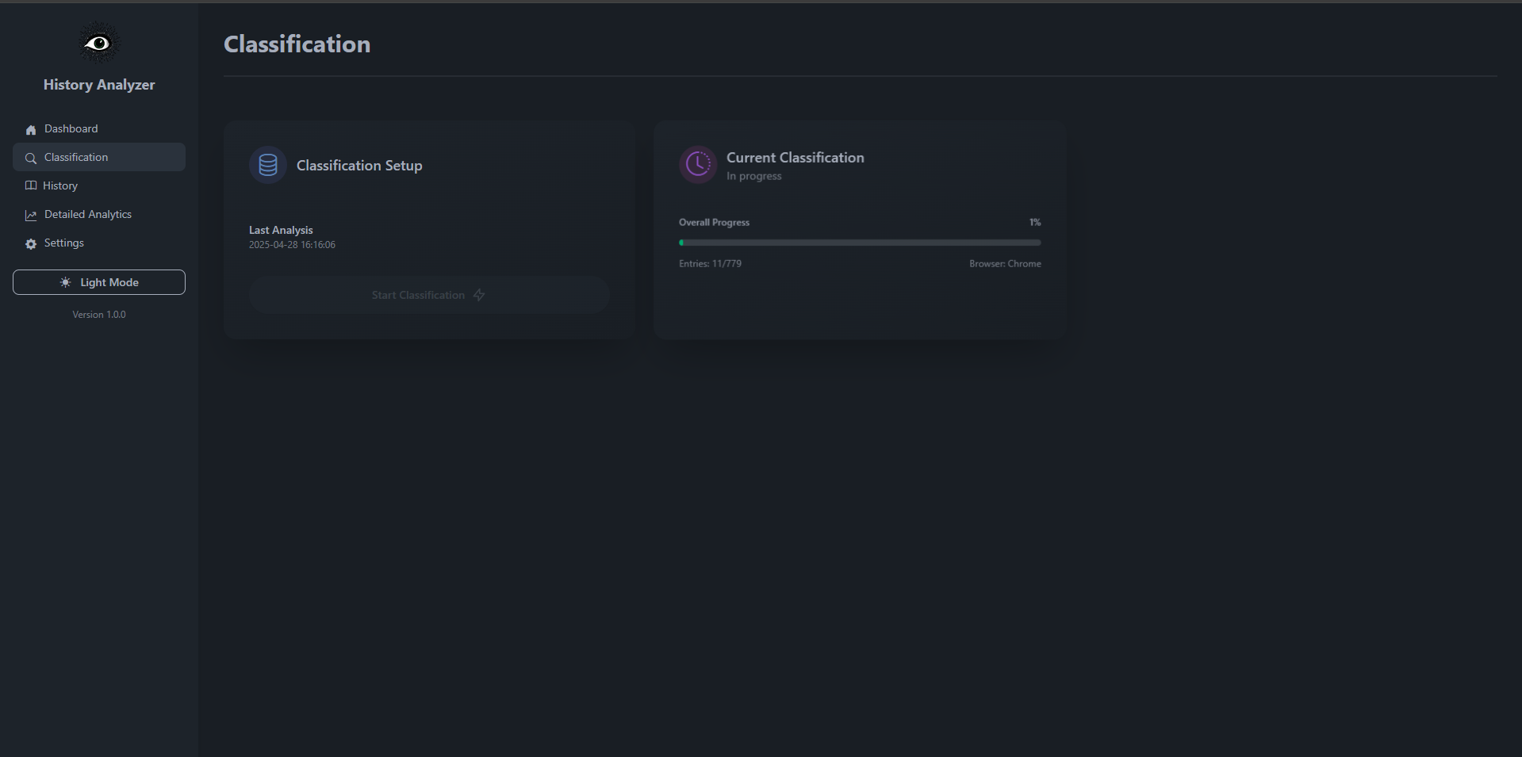Click the Settings gear icon

pos(31,244)
